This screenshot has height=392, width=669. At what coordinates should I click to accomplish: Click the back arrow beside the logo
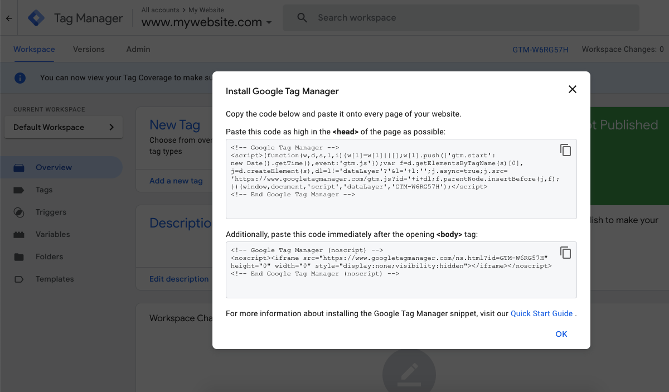tap(9, 18)
